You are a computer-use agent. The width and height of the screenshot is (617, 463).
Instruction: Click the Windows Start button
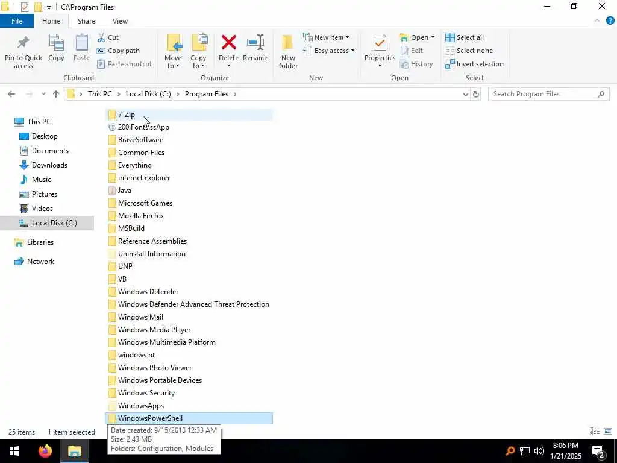coord(14,451)
